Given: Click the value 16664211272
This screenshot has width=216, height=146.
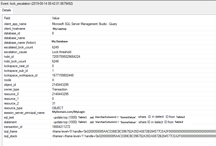Looking at the screenshot, I should (x=61, y=127).
